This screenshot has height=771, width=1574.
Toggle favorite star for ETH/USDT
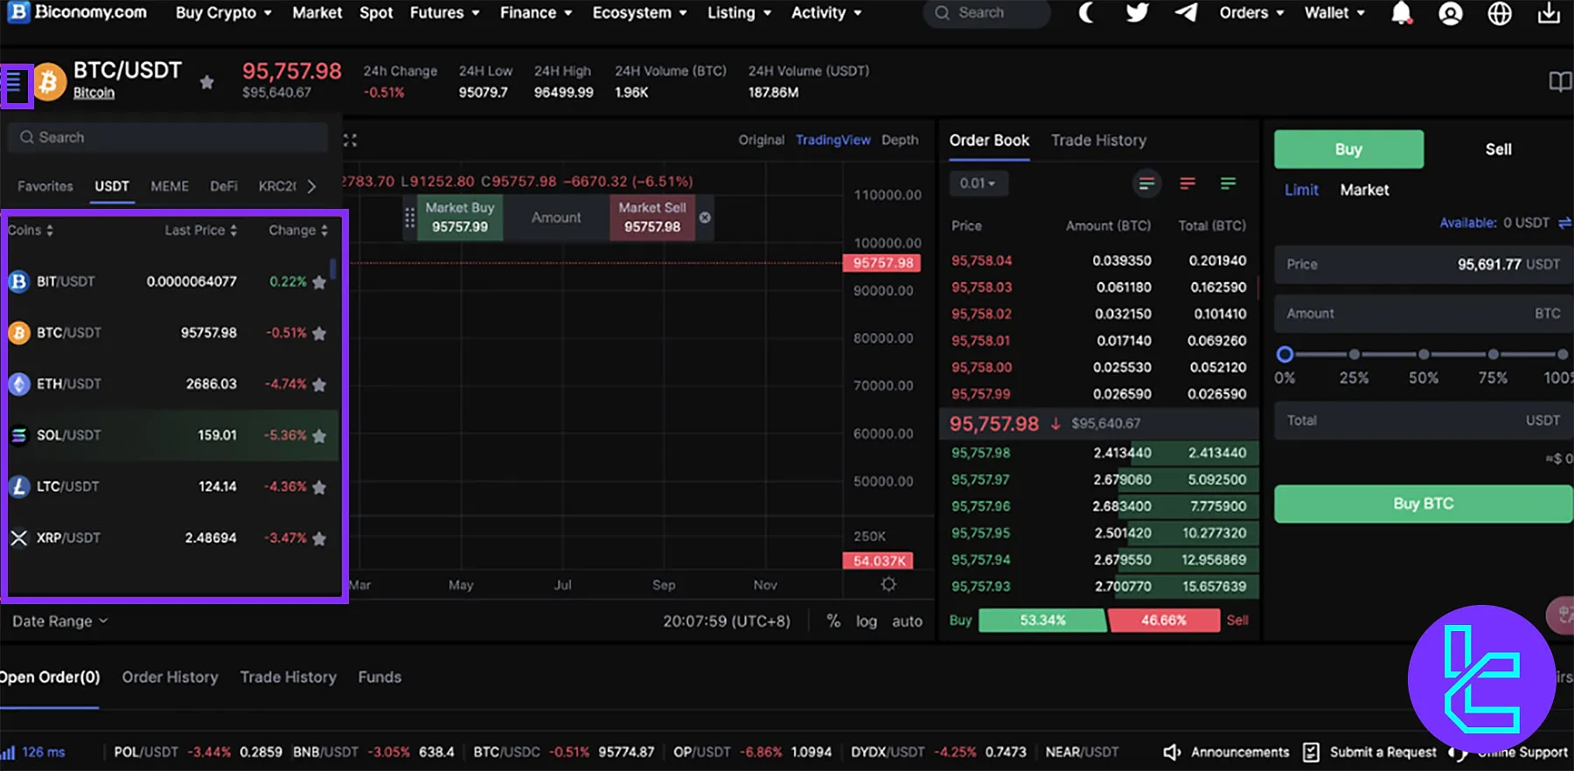(319, 385)
